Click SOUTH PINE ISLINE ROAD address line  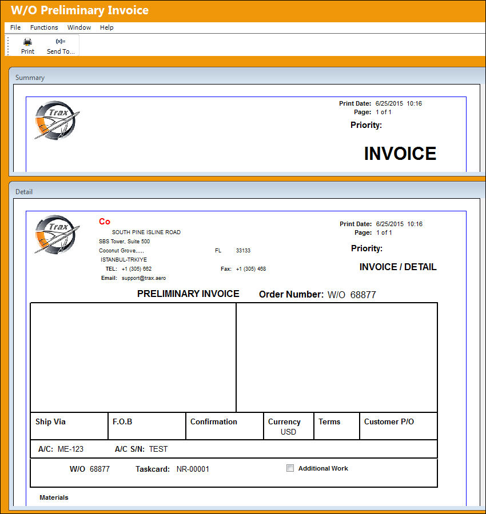(146, 232)
